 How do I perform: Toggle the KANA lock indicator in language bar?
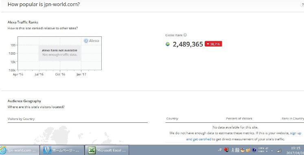(261, 151)
